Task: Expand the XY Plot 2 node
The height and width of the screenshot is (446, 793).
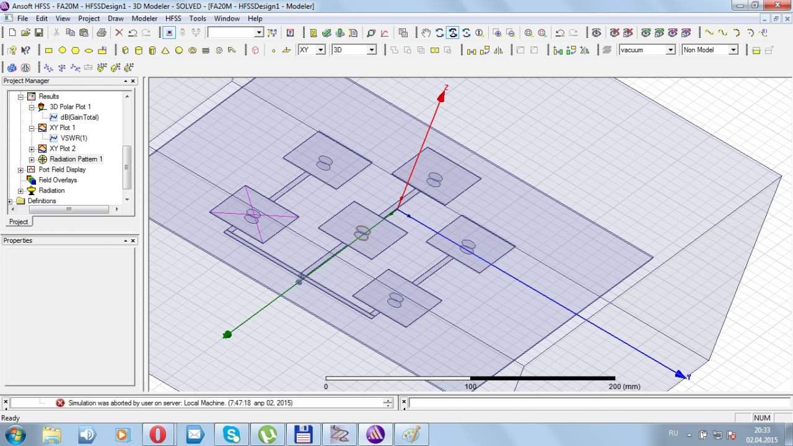Action: coord(32,149)
